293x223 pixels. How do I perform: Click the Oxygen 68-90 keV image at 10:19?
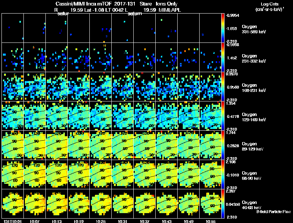click(x=79, y=174)
